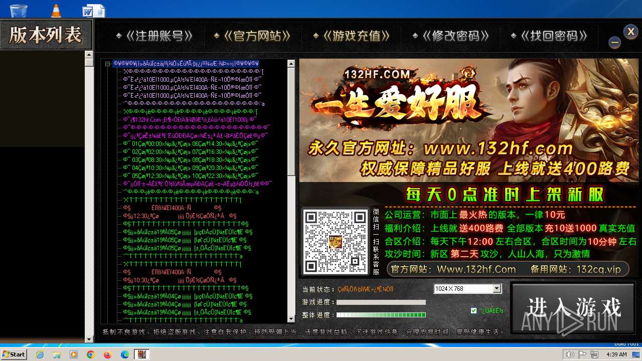Open the File Explorer taskbar icon
Screen dimensions: 642x361
pos(57,354)
